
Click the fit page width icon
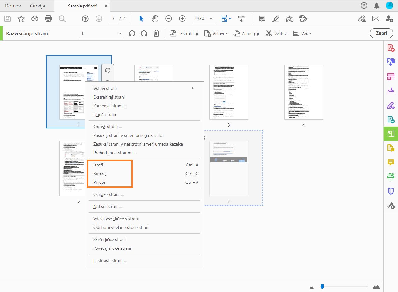224,19
